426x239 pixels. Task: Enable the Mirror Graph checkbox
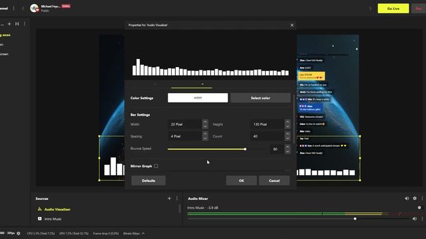click(x=156, y=166)
